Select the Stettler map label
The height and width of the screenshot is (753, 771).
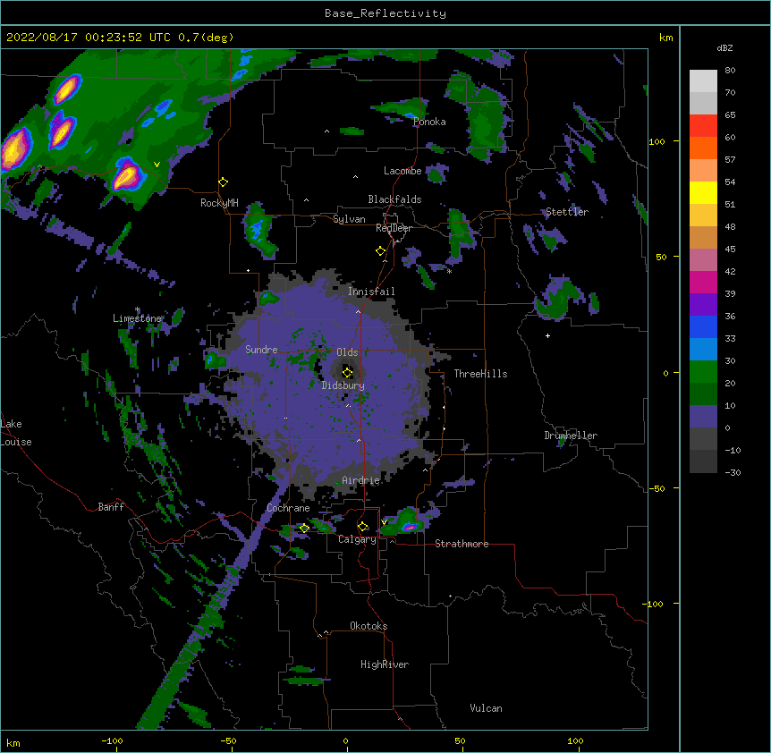pos(567,212)
